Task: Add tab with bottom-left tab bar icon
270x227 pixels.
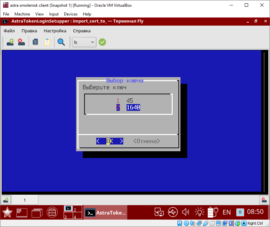Action: (6, 200)
